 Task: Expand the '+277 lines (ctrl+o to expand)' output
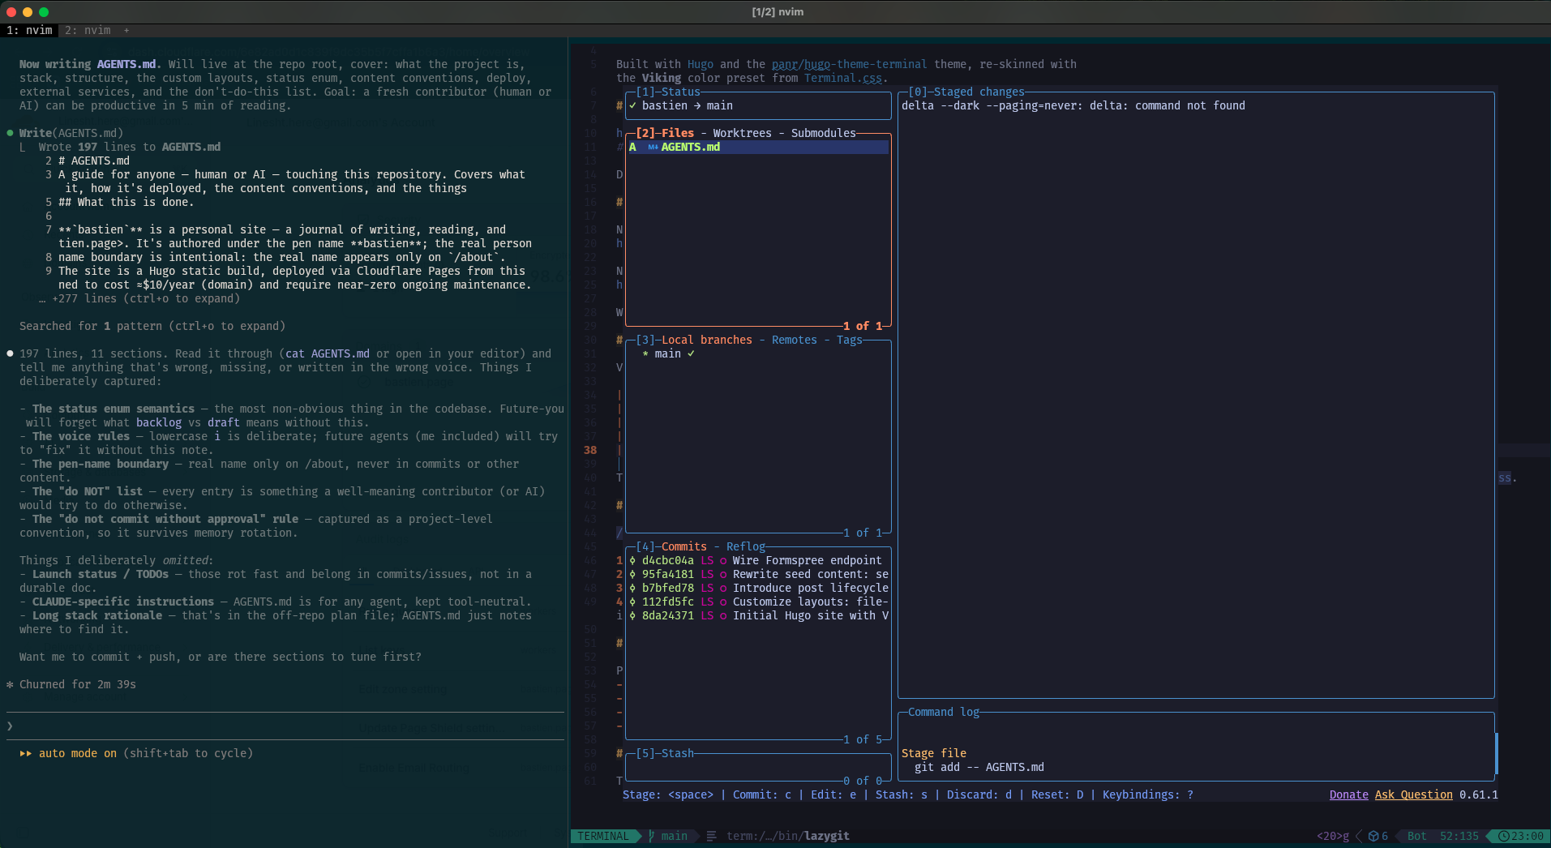[x=139, y=298]
